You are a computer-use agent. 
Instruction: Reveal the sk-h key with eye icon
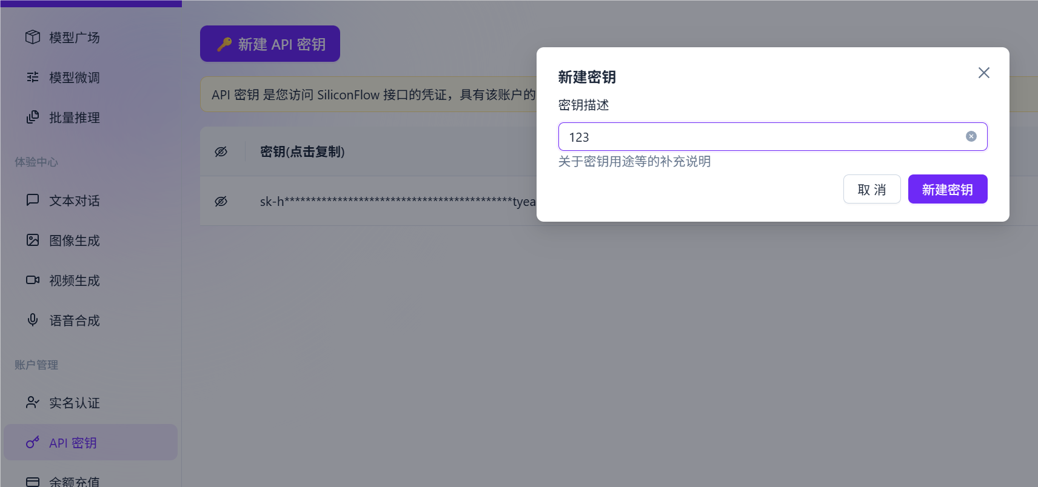click(221, 201)
